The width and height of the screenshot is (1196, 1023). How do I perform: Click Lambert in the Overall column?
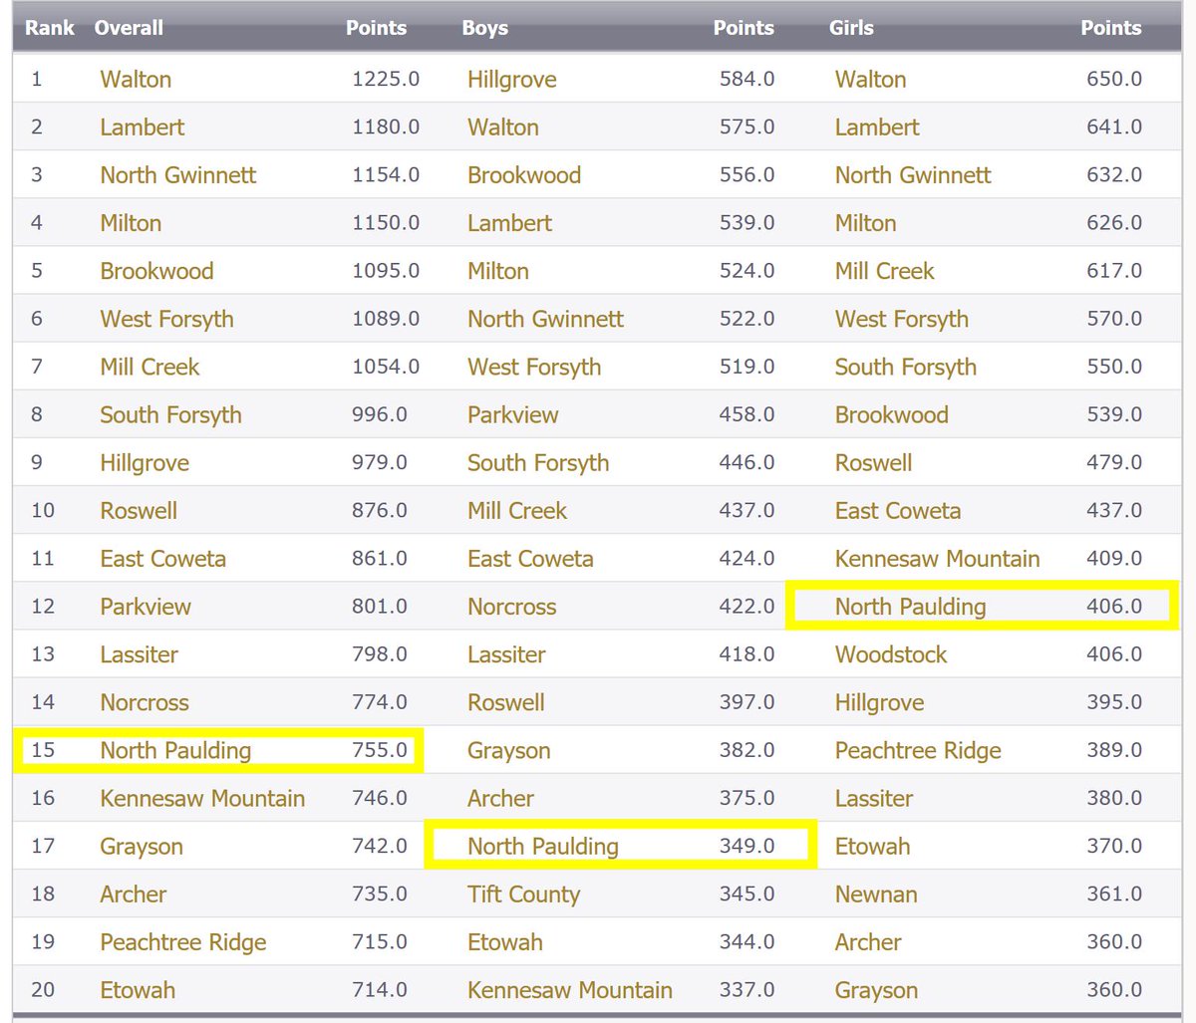click(x=143, y=128)
